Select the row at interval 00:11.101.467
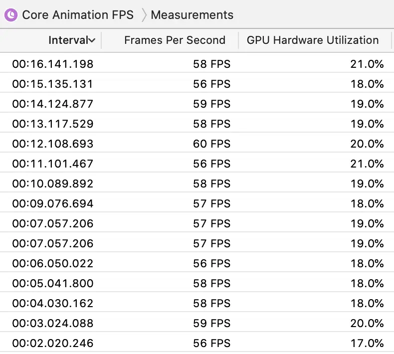394x354 pixels. 53,164
